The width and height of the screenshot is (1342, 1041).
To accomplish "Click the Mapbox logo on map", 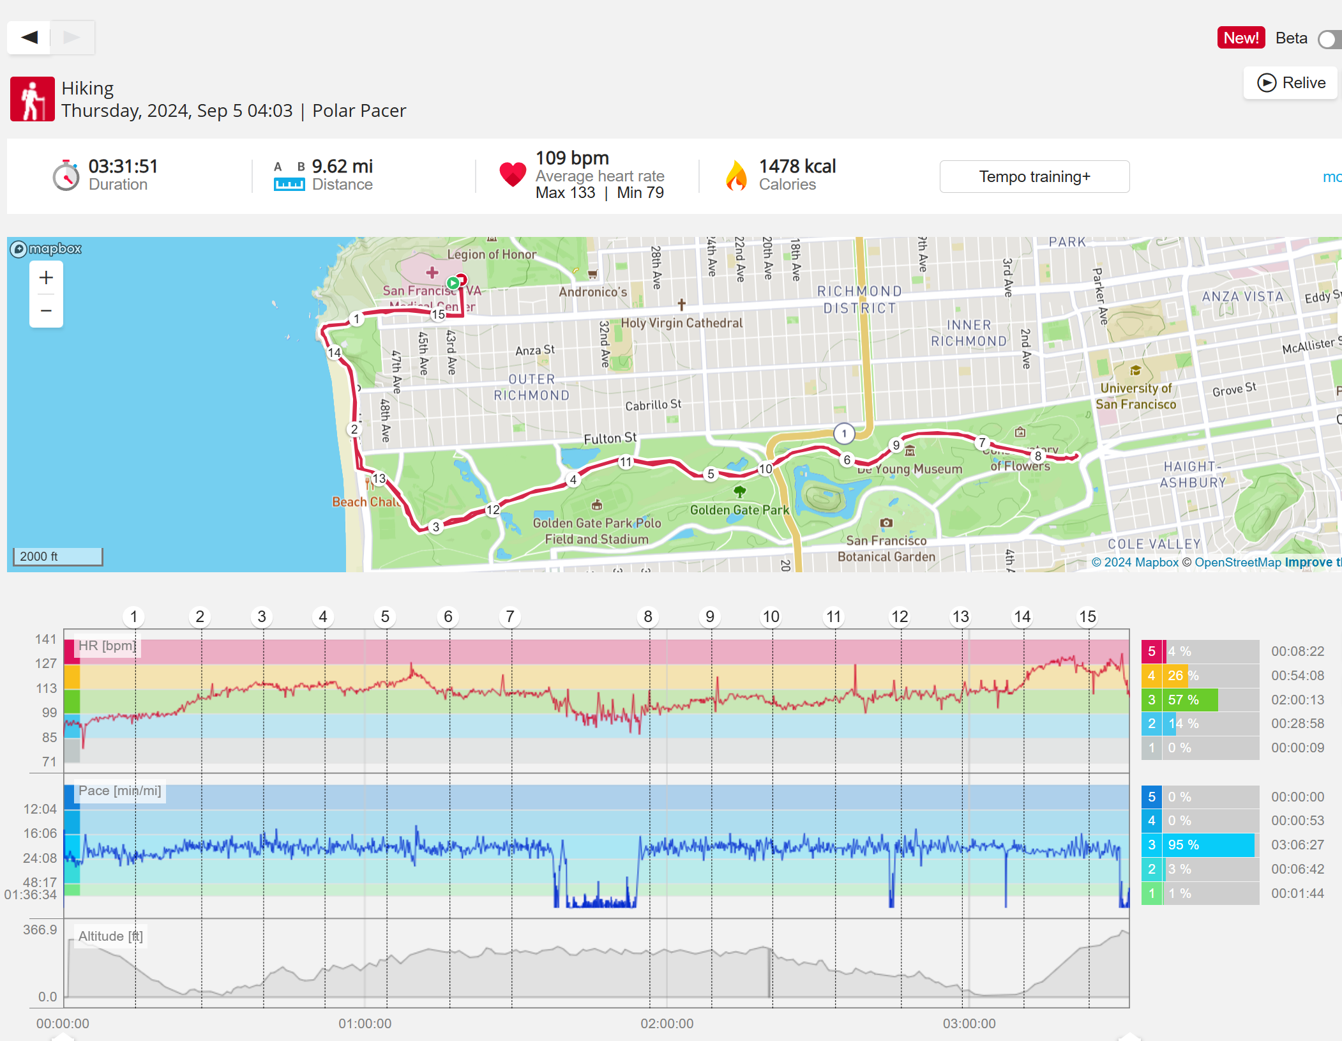I will tap(46, 249).
